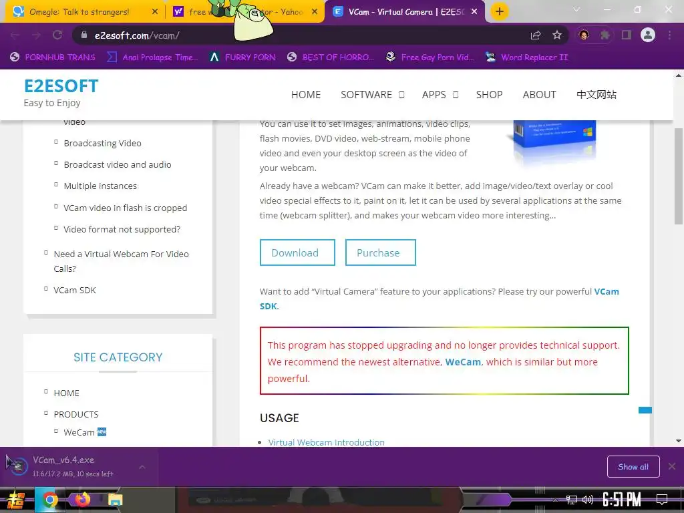Click the scrollbar down arrow
The width and height of the screenshot is (684, 513).
click(x=679, y=441)
